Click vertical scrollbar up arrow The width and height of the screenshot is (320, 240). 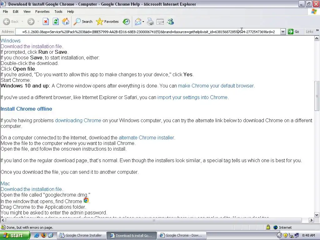(x=317, y=38)
